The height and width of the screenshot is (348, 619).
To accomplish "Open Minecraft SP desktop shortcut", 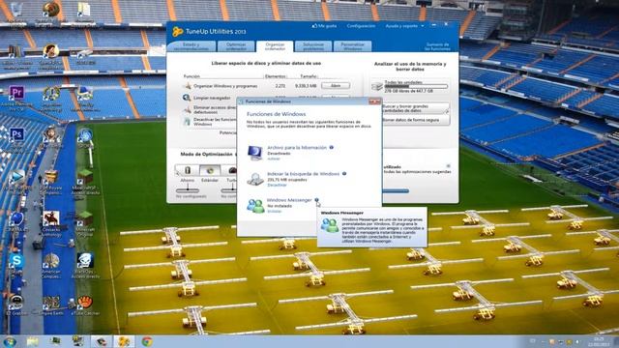I will [84, 177].
